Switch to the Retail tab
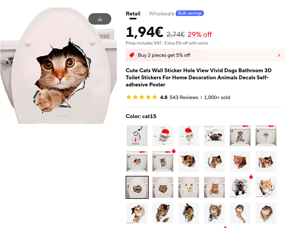The height and width of the screenshot is (228, 285). tap(133, 14)
